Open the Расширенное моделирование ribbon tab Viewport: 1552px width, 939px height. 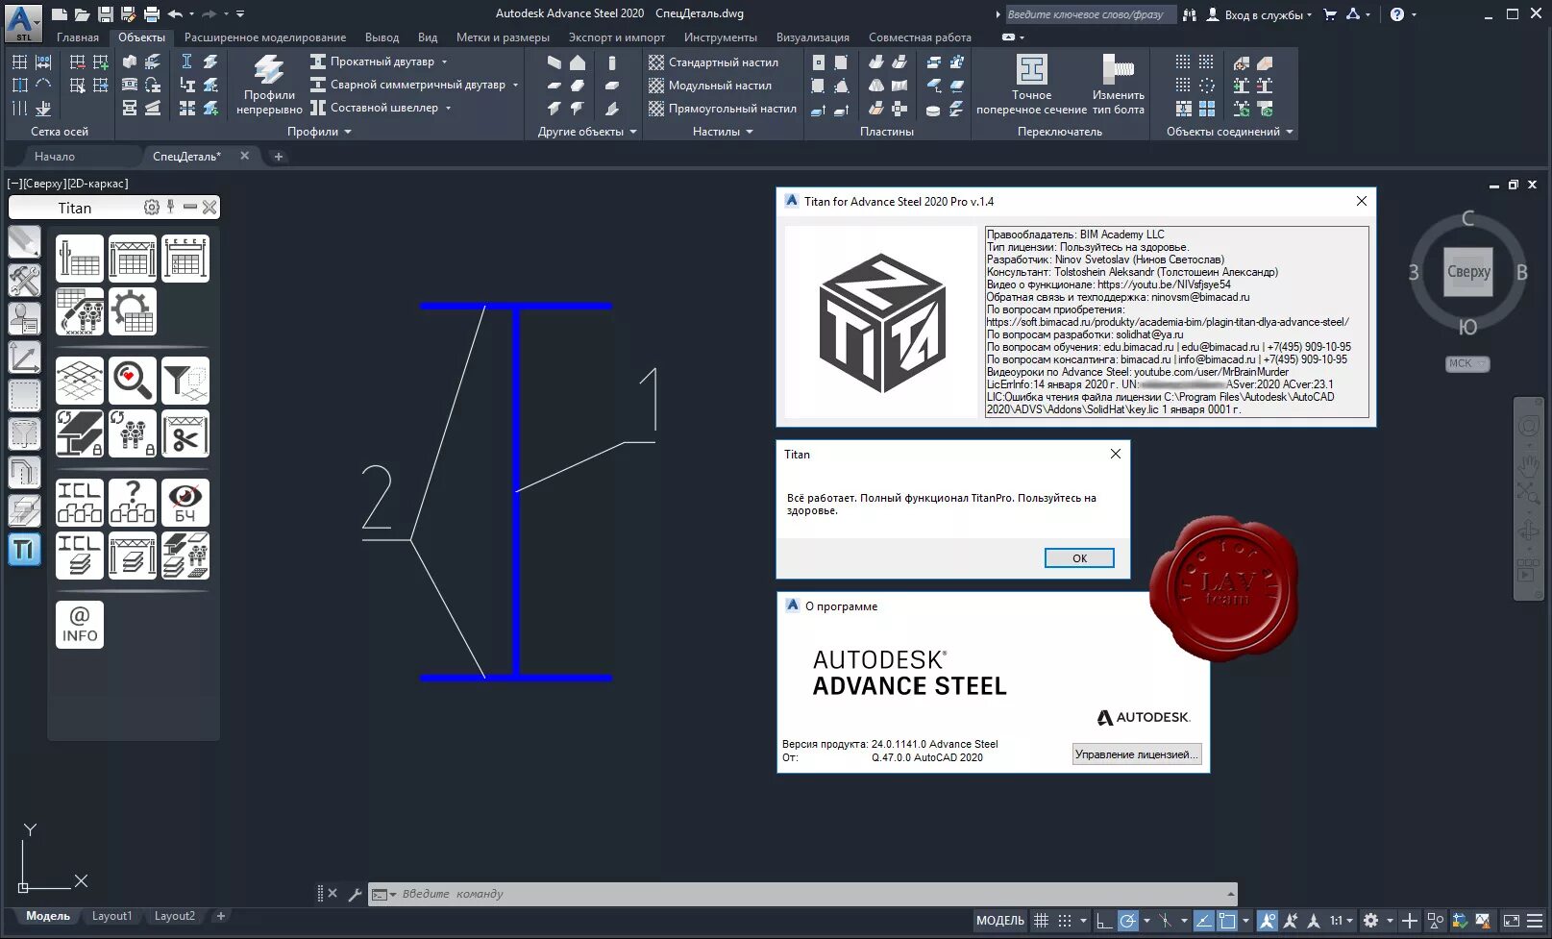265,37
